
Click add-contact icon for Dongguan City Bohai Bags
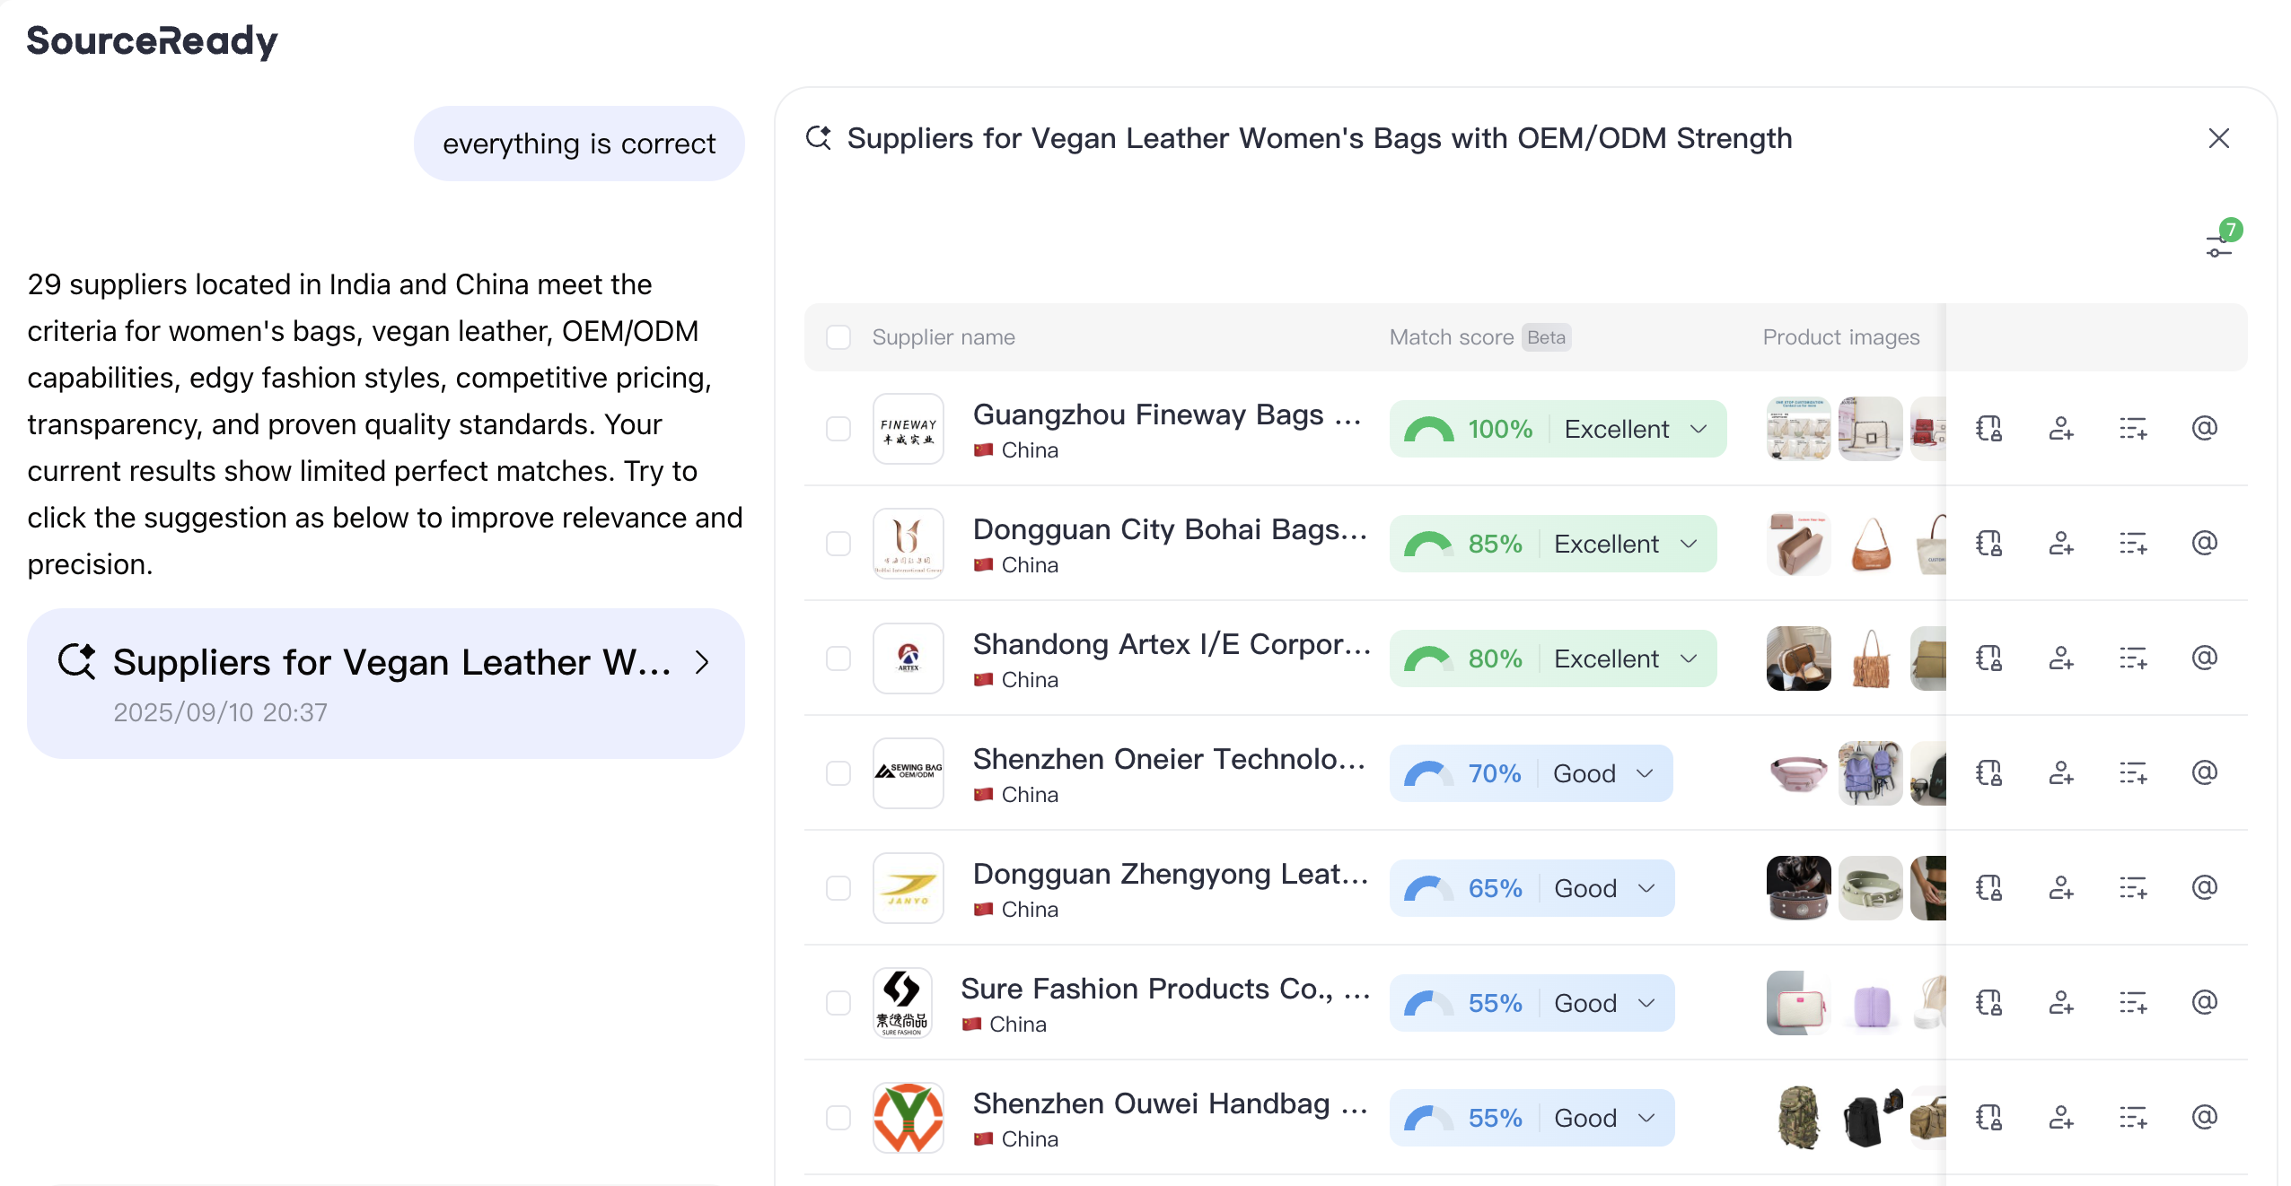pyautogui.click(x=2060, y=543)
